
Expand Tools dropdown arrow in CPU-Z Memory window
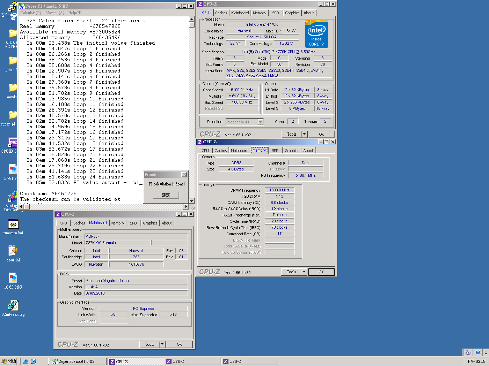coord(304,272)
